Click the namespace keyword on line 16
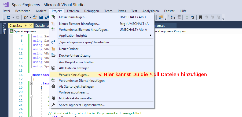The width and height of the screenshot is (242, 117). [x=41, y=75]
